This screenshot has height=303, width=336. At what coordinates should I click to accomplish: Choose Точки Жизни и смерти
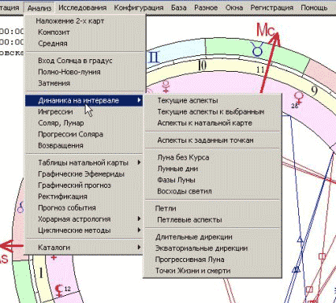(212, 271)
